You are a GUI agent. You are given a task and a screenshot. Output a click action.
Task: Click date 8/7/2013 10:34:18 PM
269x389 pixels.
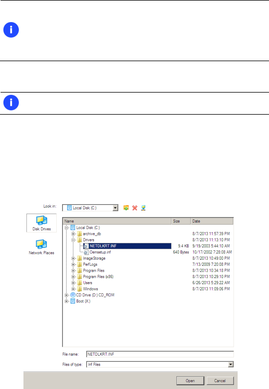pyautogui.click(x=211, y=271)
